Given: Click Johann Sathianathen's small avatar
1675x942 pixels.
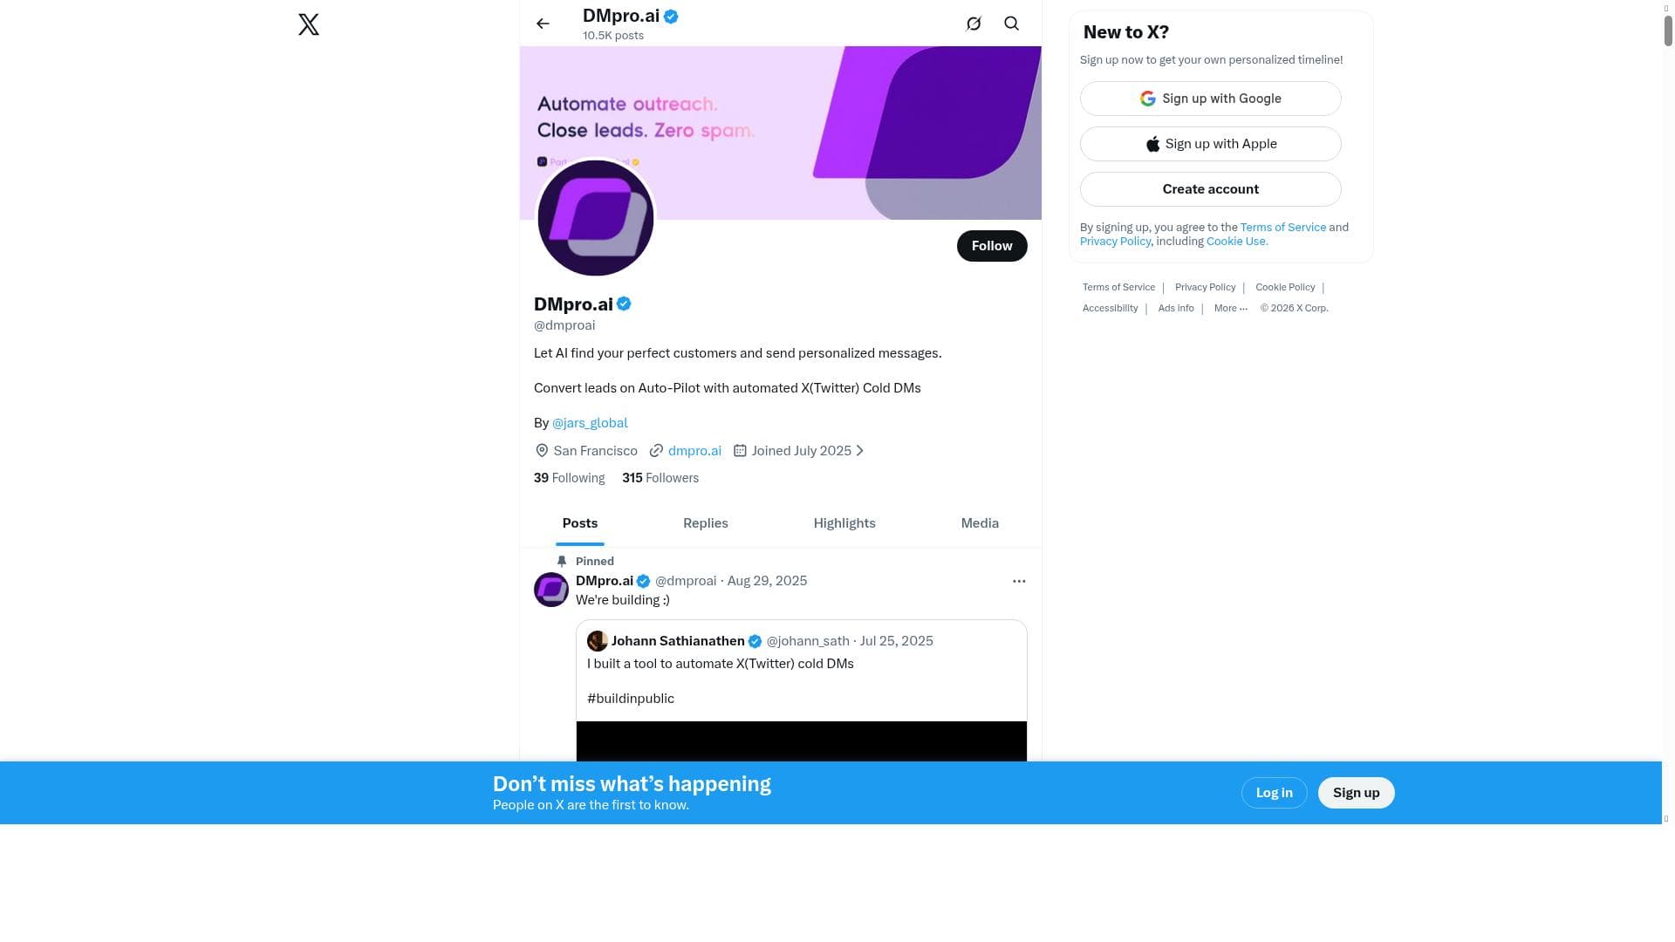Looking at the screenshot, I should click(x=597, y=641).
